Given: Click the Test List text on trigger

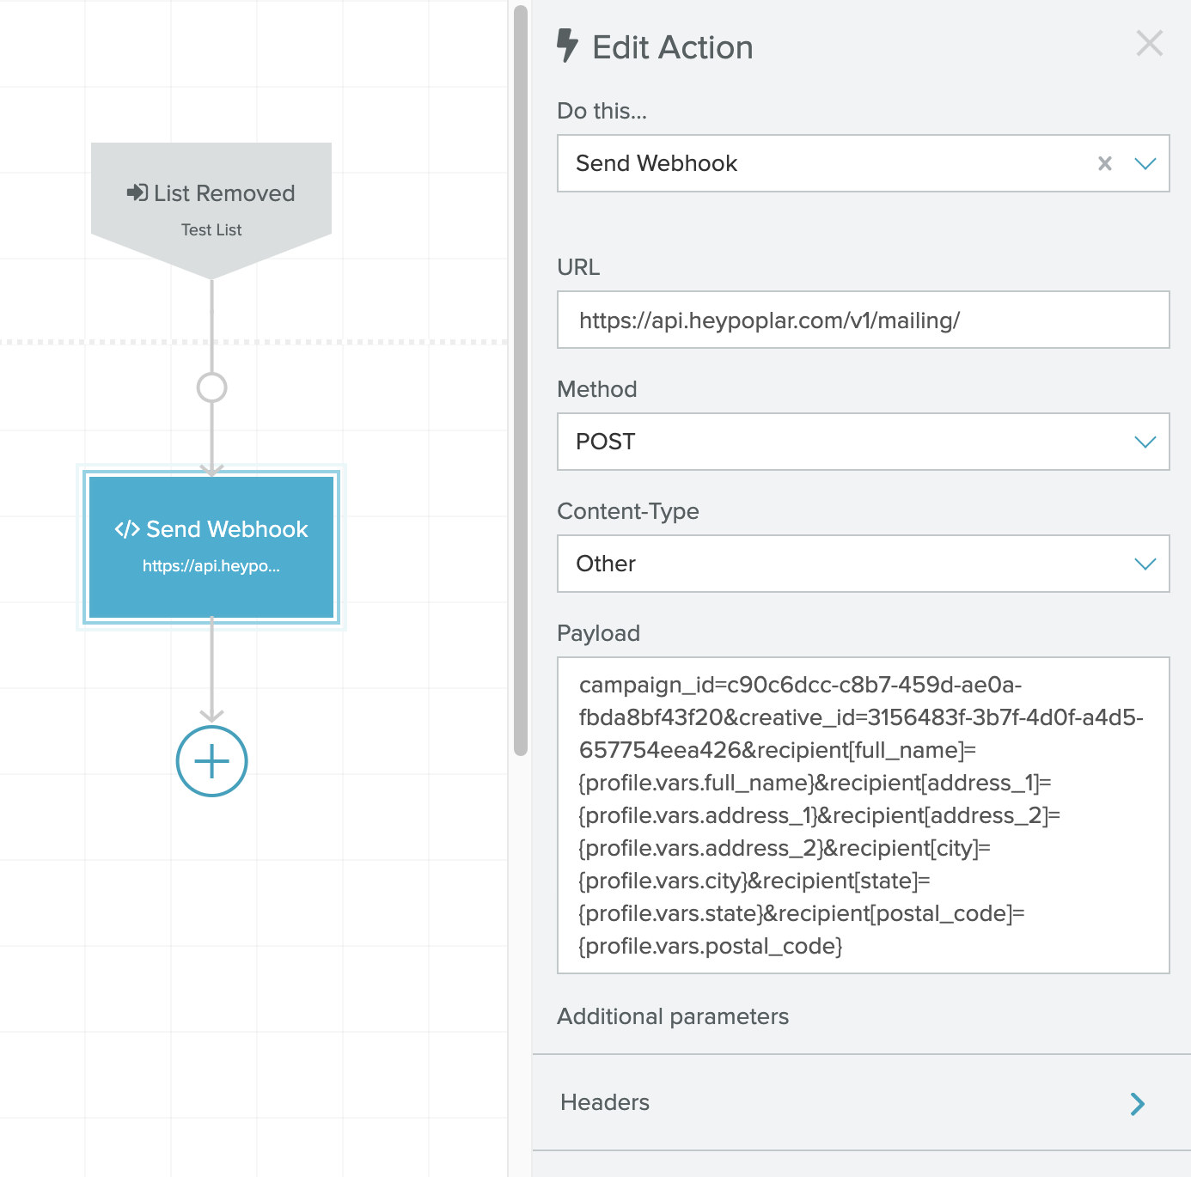Looking at the screenshot, I should point(211,230).
